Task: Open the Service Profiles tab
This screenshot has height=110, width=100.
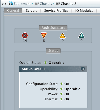Action: (x=56, y=11)
